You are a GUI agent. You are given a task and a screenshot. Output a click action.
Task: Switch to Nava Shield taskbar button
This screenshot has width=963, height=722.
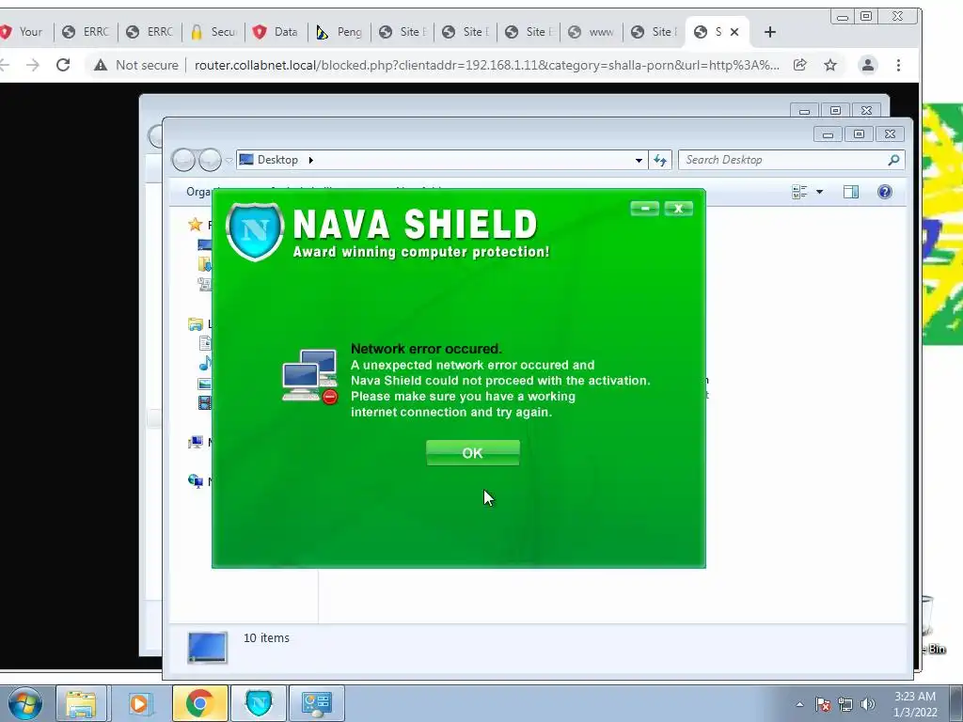[x=259, y=703]
